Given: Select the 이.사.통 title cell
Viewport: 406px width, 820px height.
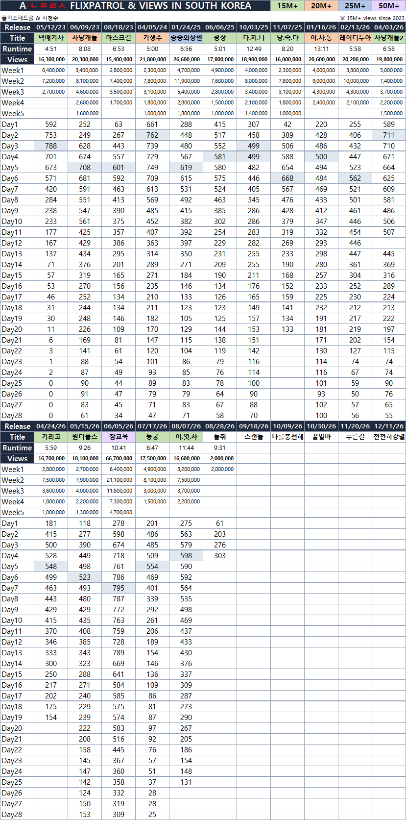Looking at the screenshot, I should tap(321, 38).
